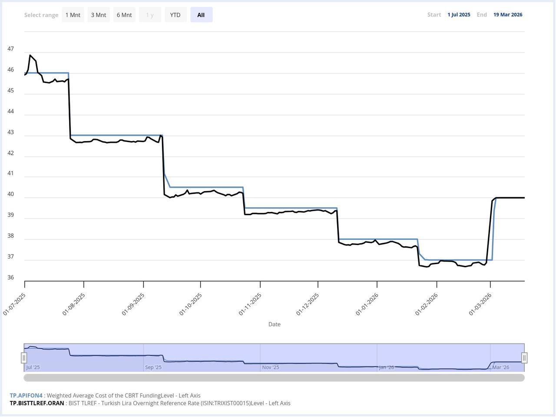Click the horizontal scrollbar under the navigator
Screen dimensions: 556x417
274,377
